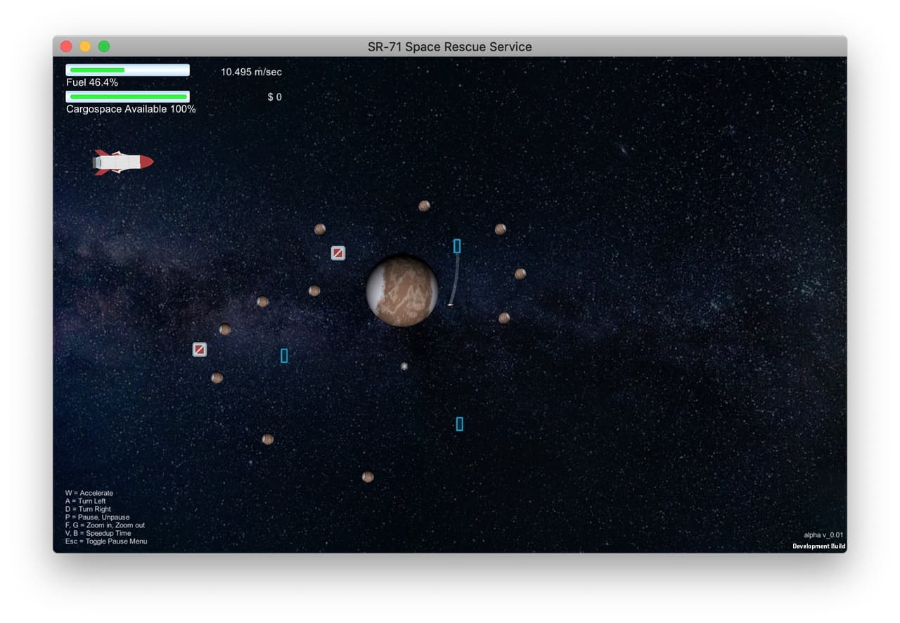This screenshot has width=900, height=623.
Task: Click the 'Esc = Toggle Pause Menu' hint
Action: pos(106,541)
